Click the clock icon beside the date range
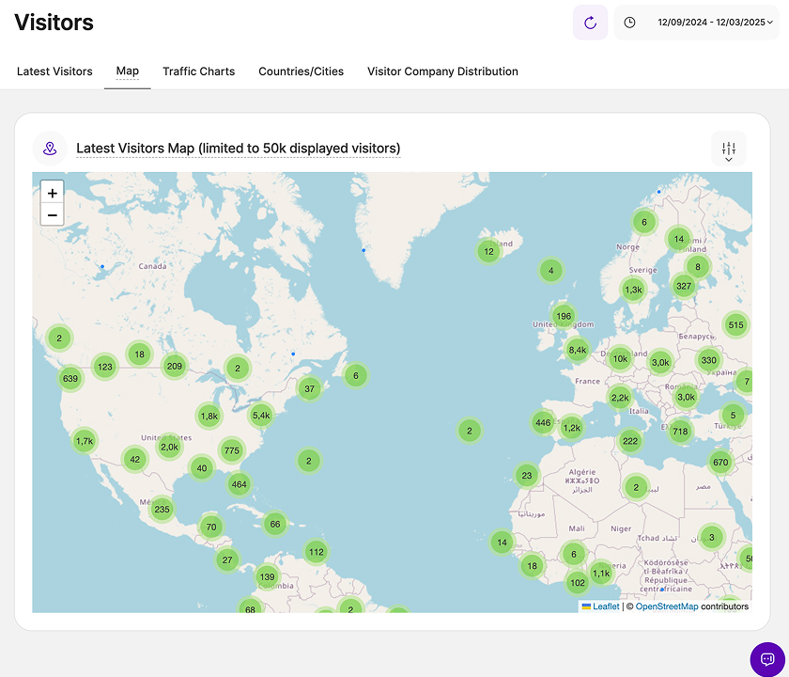The image size is (789, 677). click(627, 22)
